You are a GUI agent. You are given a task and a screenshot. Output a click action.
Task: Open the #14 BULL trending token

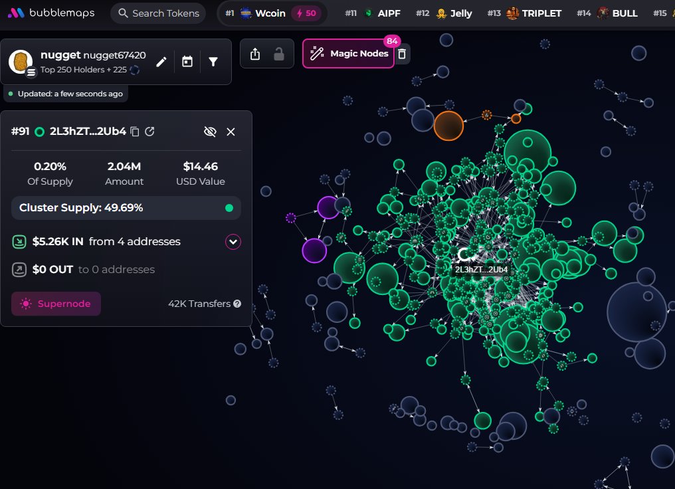(x=607, y=13)
